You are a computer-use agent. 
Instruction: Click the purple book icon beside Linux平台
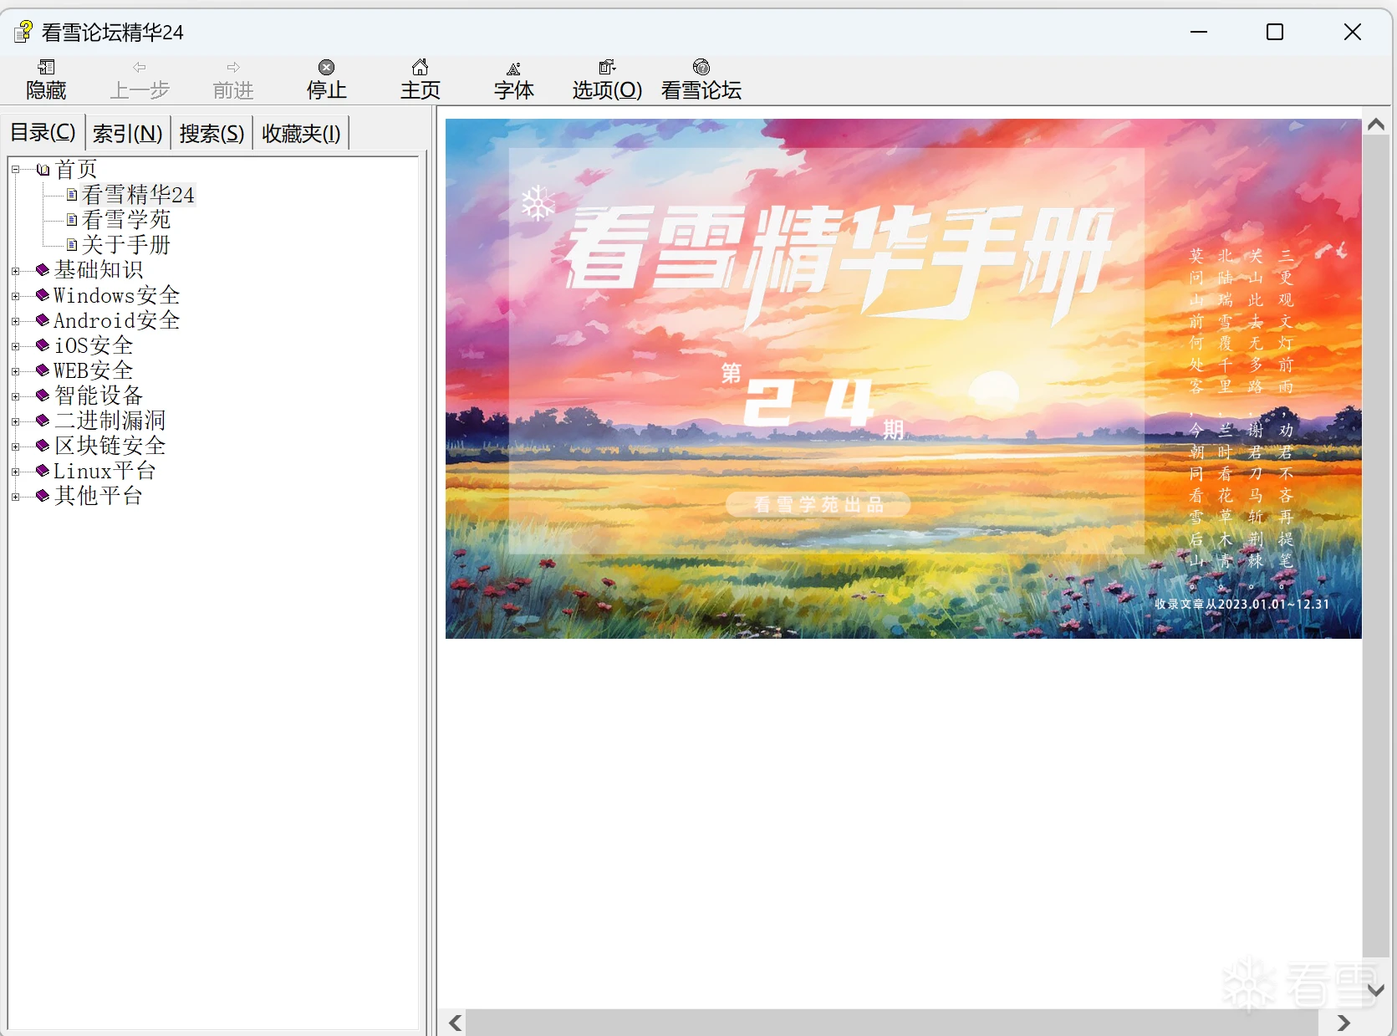tap(43, 471)
